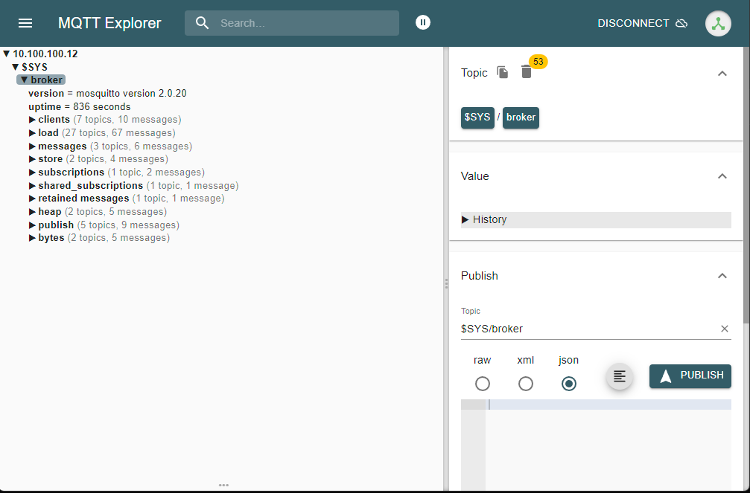Click the search magnifier icon

point(203,23)
